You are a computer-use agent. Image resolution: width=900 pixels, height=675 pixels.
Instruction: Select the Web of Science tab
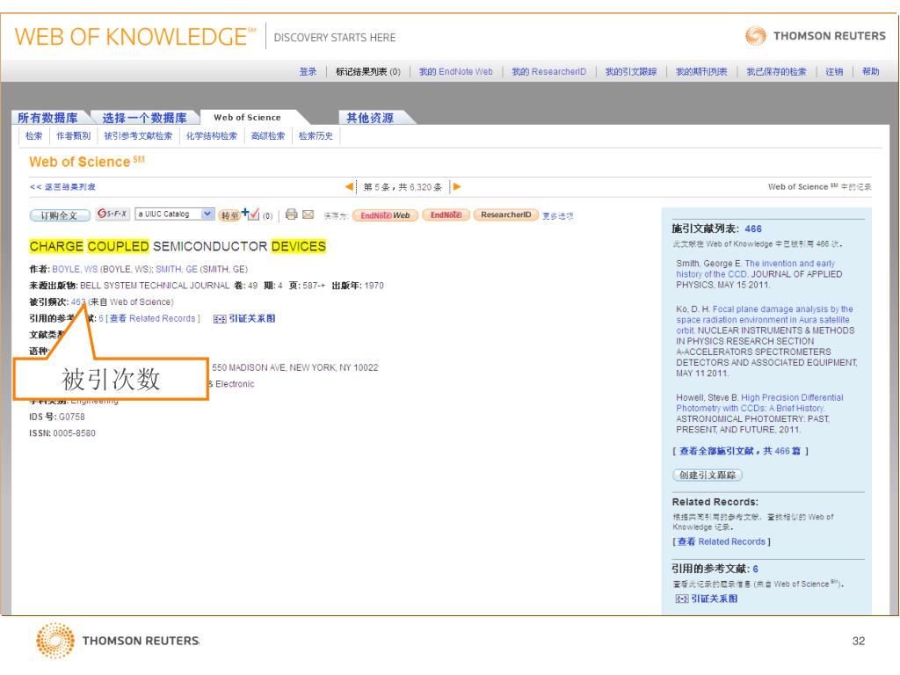pos(247,117)
